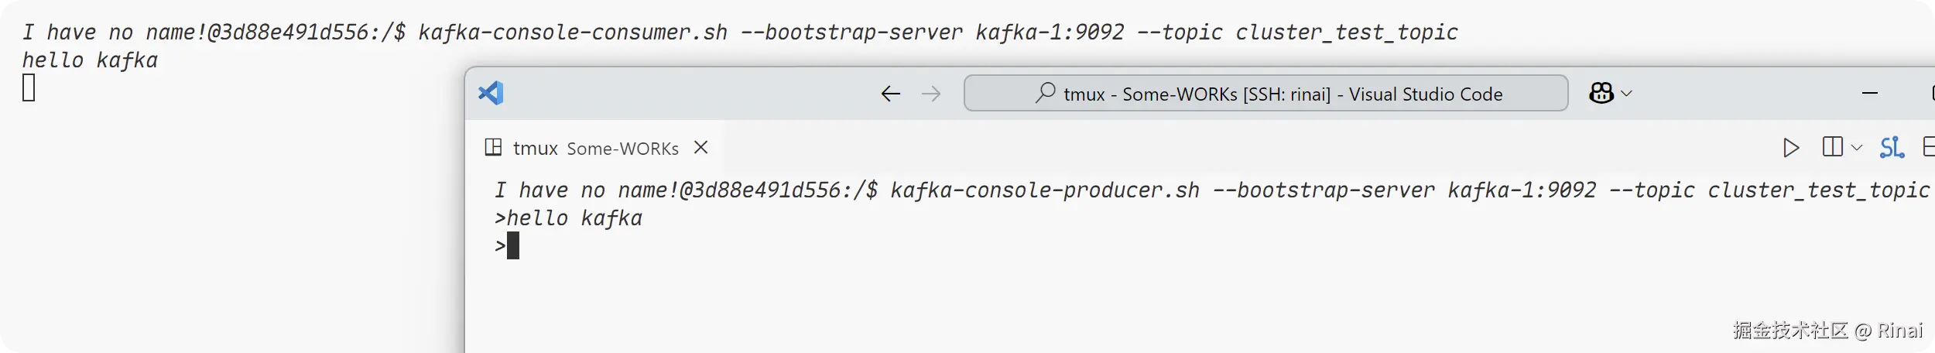Open the Copilot chat icon
The height and width of the screenshot is (353, 1935).
coord(1601,93)
